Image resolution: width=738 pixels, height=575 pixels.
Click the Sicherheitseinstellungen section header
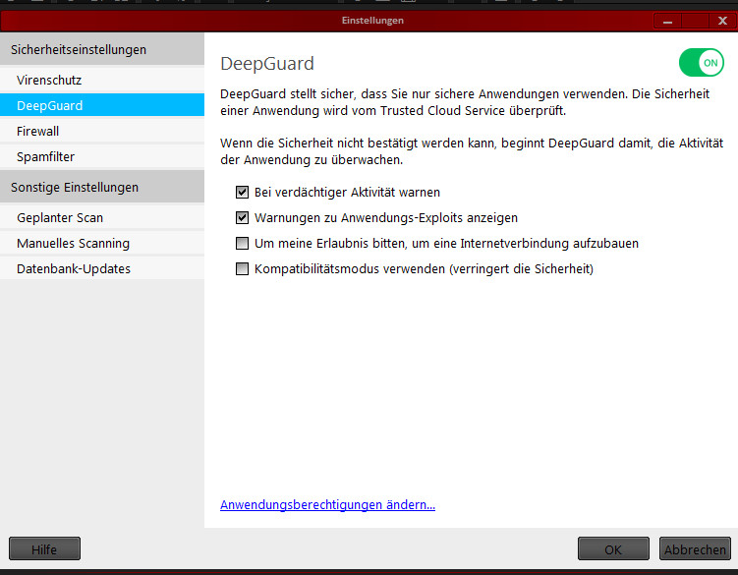point(102,49)
